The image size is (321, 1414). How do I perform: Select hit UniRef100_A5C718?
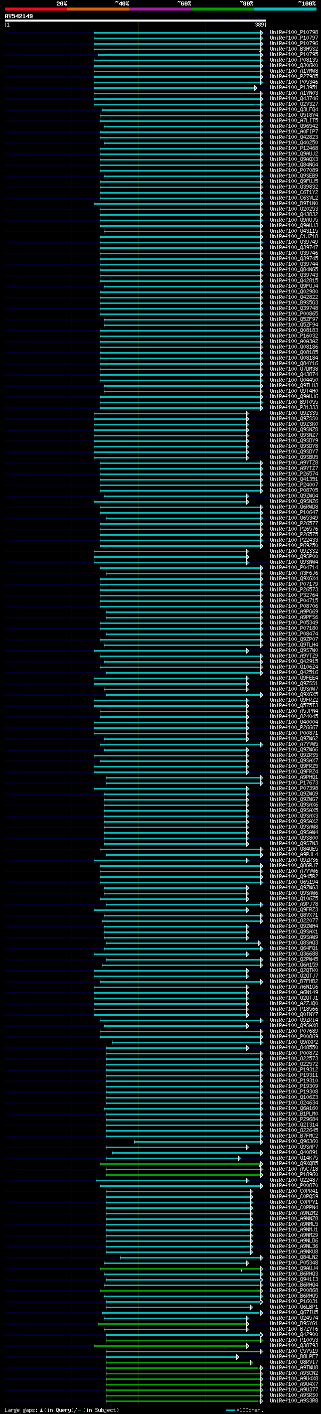click(x=293, y=1169)
